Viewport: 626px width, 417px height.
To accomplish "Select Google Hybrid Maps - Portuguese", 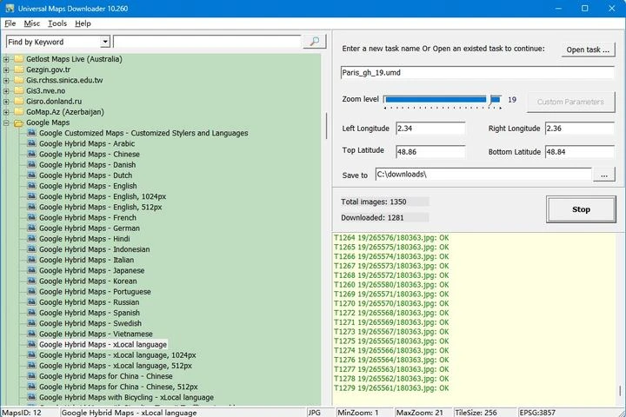I will click(x=95, y=292).
